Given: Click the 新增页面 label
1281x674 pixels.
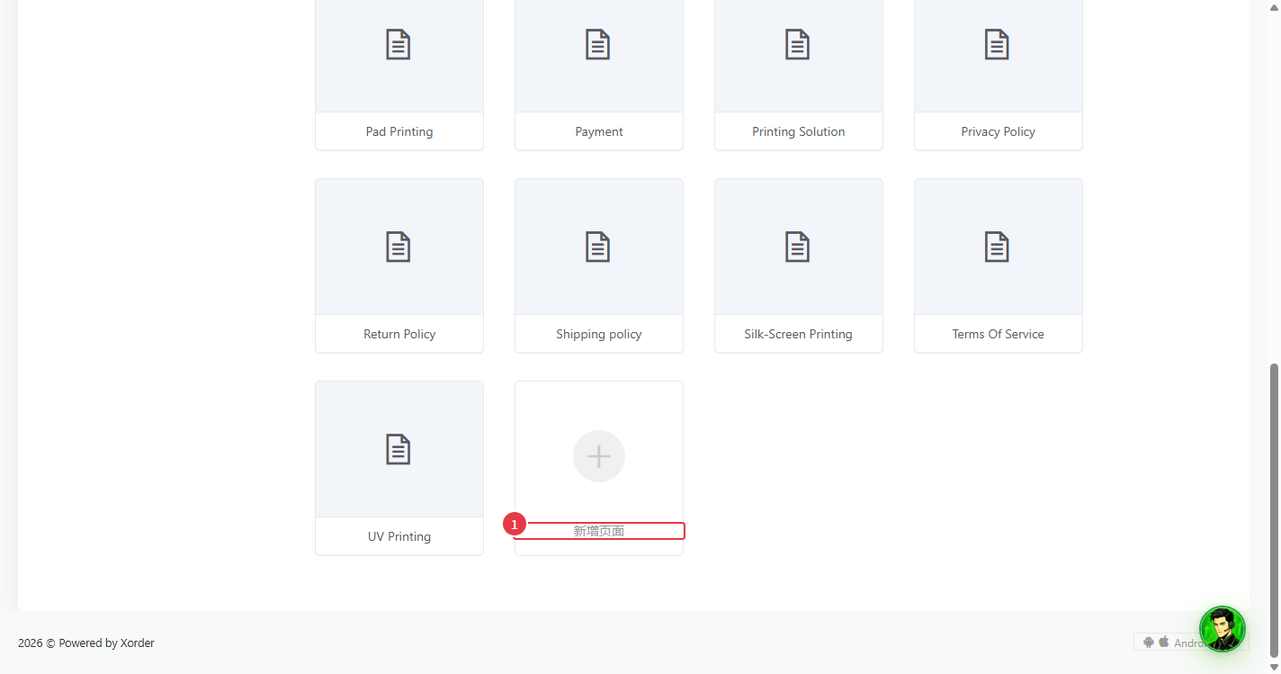Looking at the screenshot, I should (x=599, y=531).
